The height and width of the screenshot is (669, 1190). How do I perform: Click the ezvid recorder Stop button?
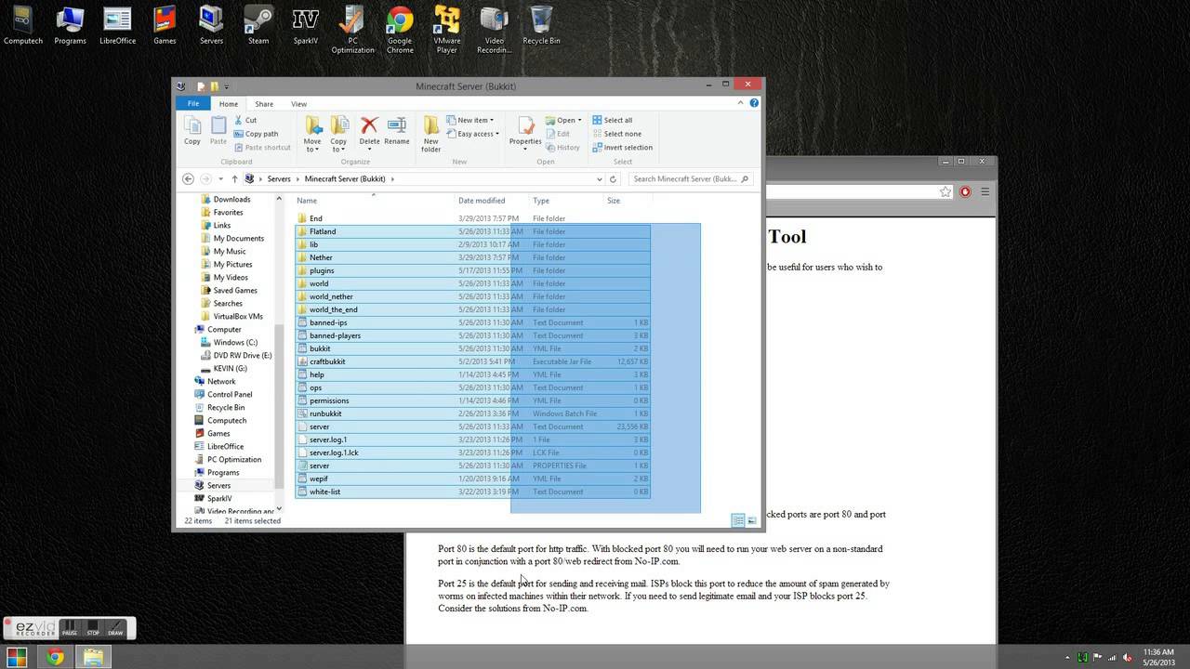93,628
